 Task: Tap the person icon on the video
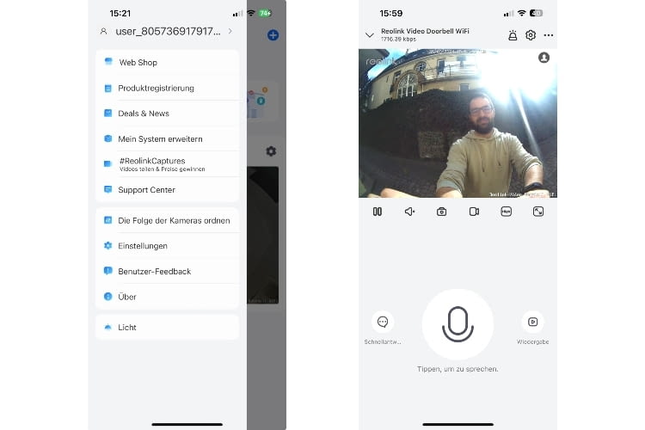click(x=544, y=58)
